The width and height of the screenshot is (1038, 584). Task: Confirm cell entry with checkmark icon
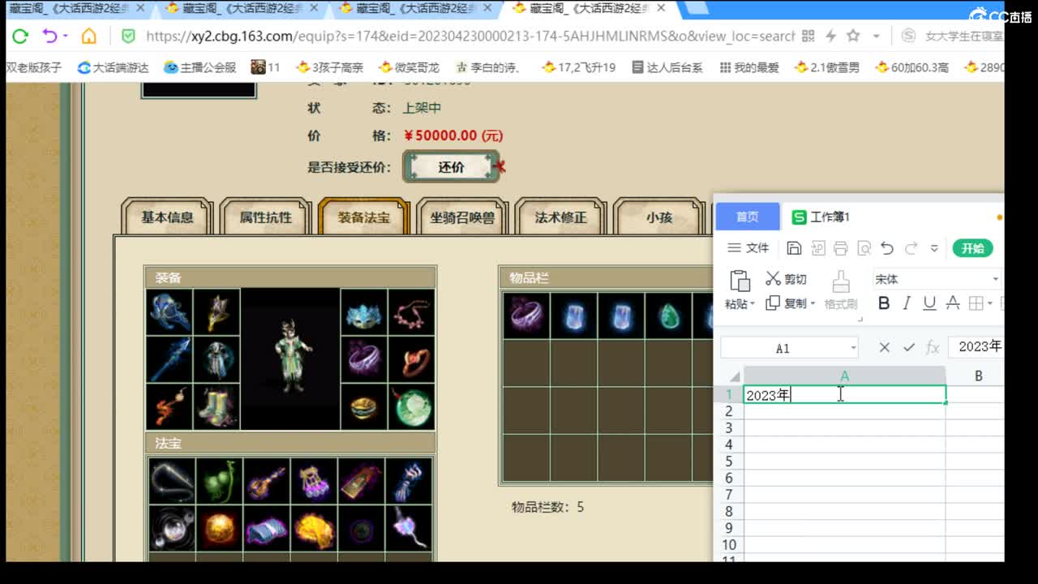click(909, 347)
